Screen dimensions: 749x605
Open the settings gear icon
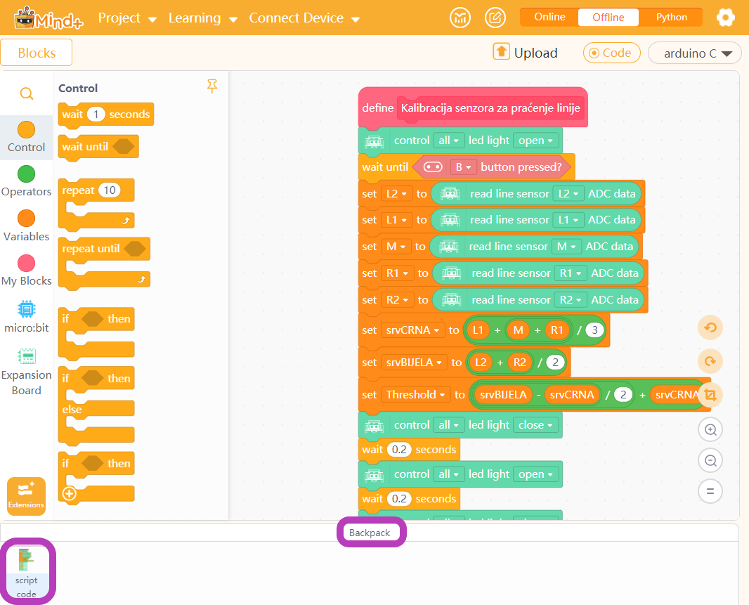[726, 18]
